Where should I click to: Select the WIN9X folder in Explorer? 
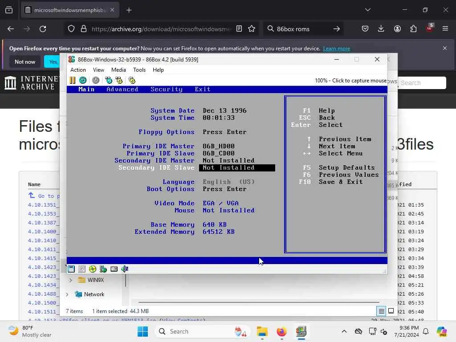click(91, 280)
